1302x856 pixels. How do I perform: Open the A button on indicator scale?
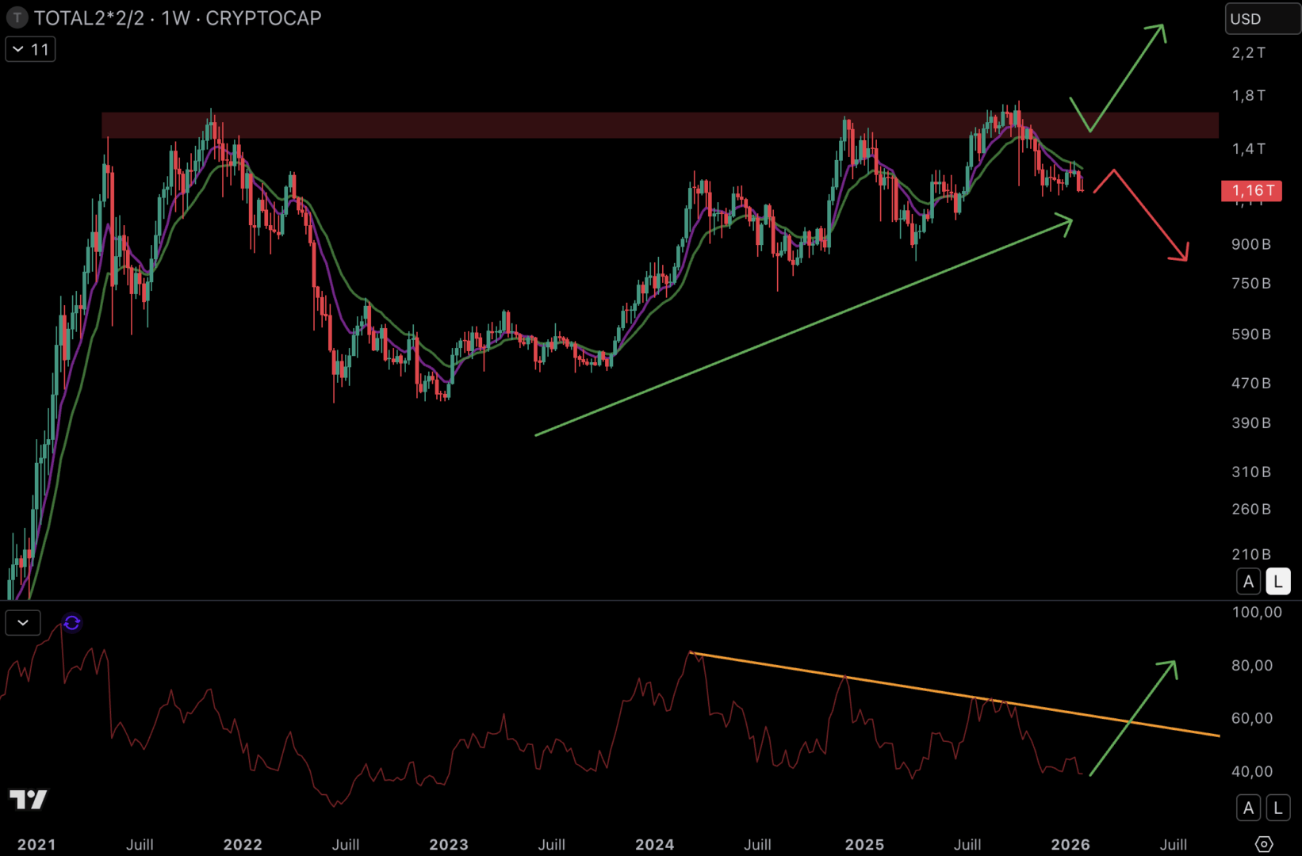pyautogui.click(x=1248, y=808)
